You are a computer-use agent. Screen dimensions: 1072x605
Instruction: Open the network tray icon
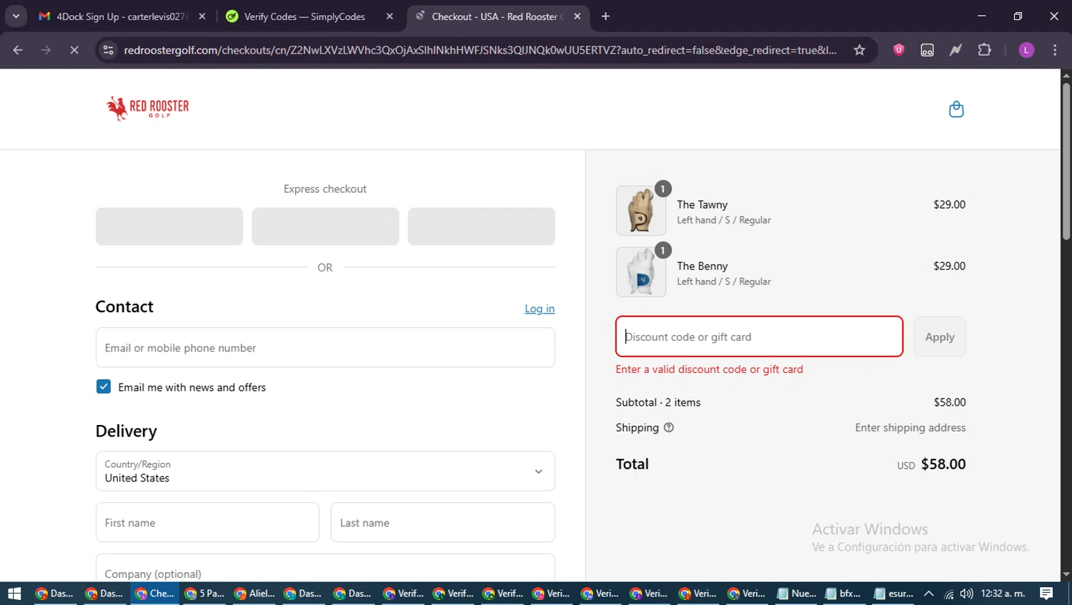coord(948,594)
